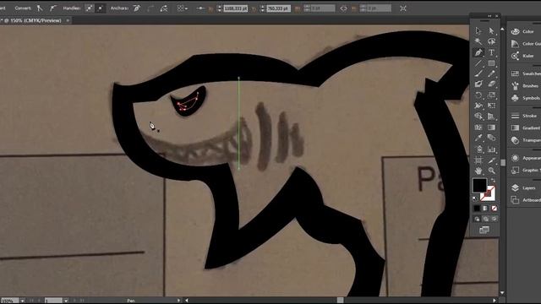Select the Shape Builder tool
The width and height of the screenshot is (541, 304).
point(478,117)
